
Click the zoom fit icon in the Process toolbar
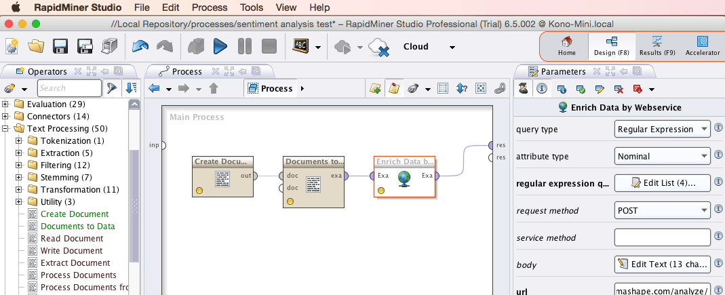[481, 88]
